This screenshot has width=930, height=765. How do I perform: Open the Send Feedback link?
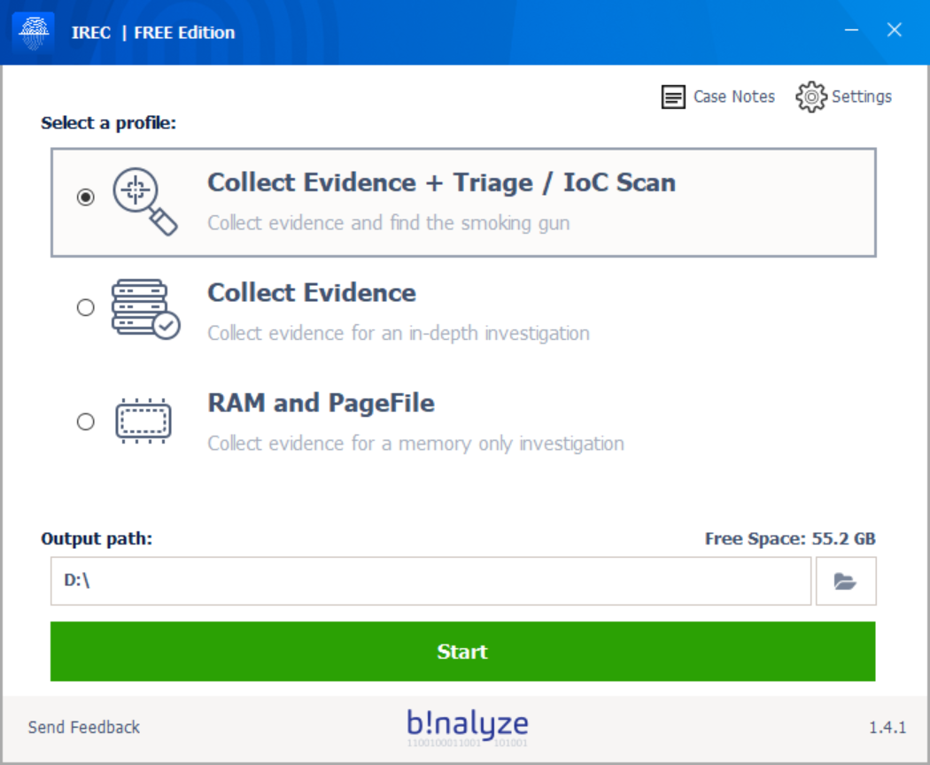(84, 727)
